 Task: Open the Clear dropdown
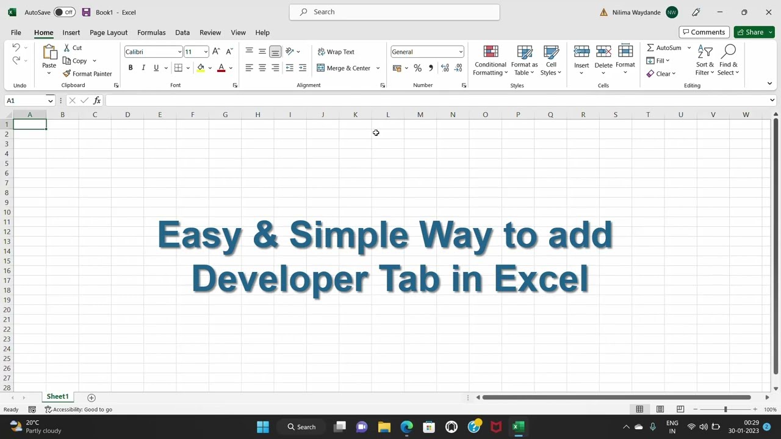(x=661, y=74)
